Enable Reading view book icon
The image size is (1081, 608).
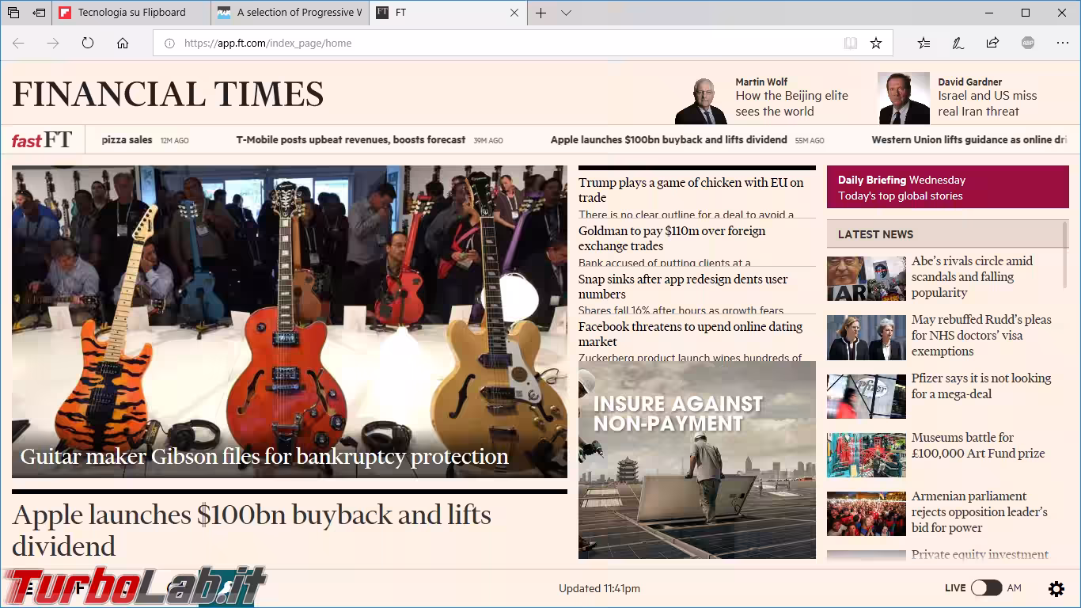click(851, 44)
